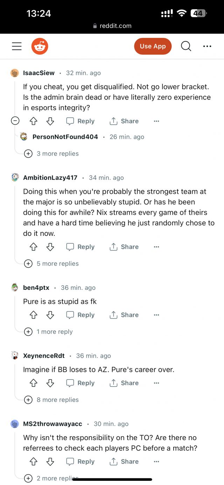
Task: Tap PersonNotFound404's avatar
Action: (x=24, y=137)
